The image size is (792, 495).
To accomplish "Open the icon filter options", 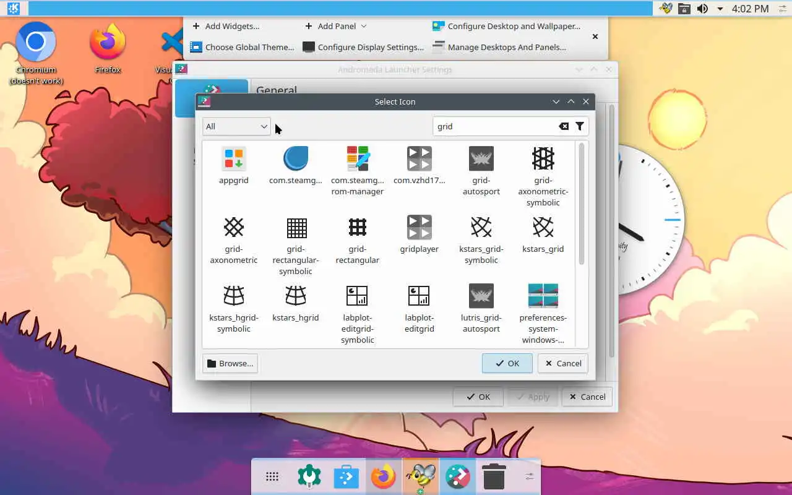I will (580, 126).
